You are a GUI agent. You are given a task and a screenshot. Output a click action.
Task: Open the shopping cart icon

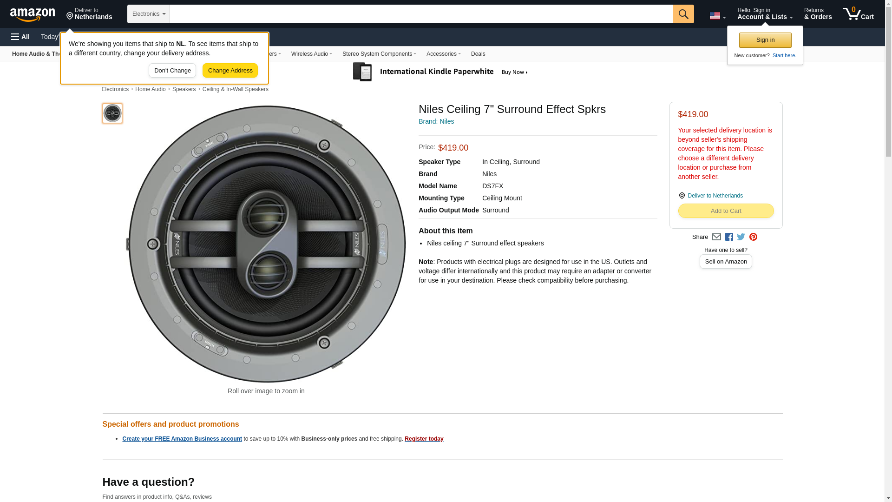pyautogui.click(x=858, y=14)
